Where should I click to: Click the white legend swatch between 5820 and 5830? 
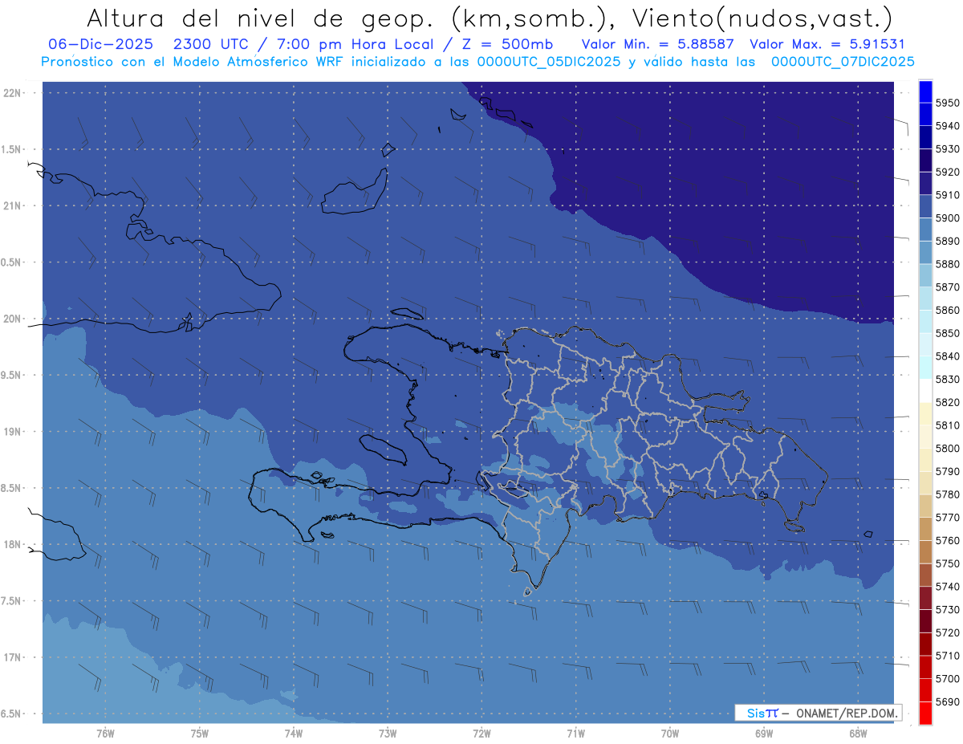click(x=924, y=391)
